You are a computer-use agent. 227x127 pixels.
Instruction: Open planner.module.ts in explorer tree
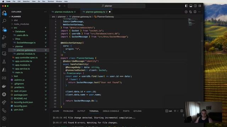[26, 54]
